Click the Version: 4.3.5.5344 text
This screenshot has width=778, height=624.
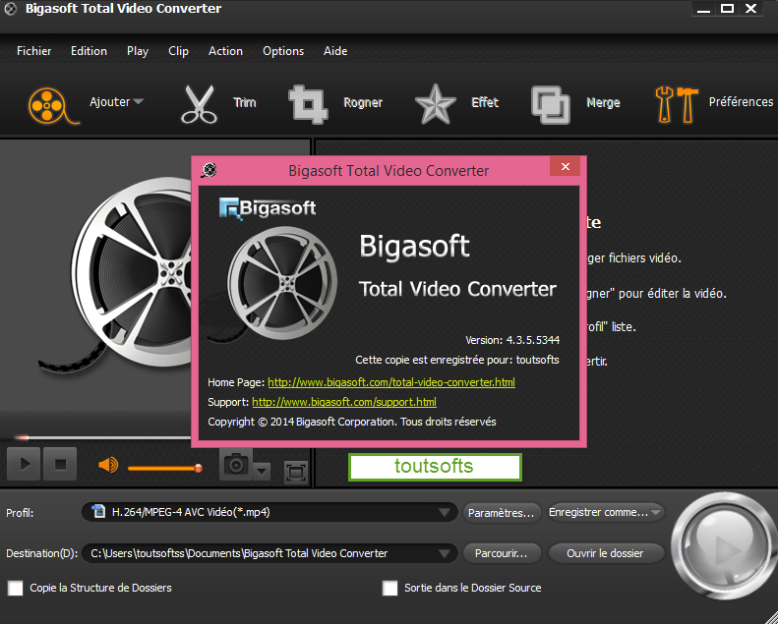[x=512, y=340]
